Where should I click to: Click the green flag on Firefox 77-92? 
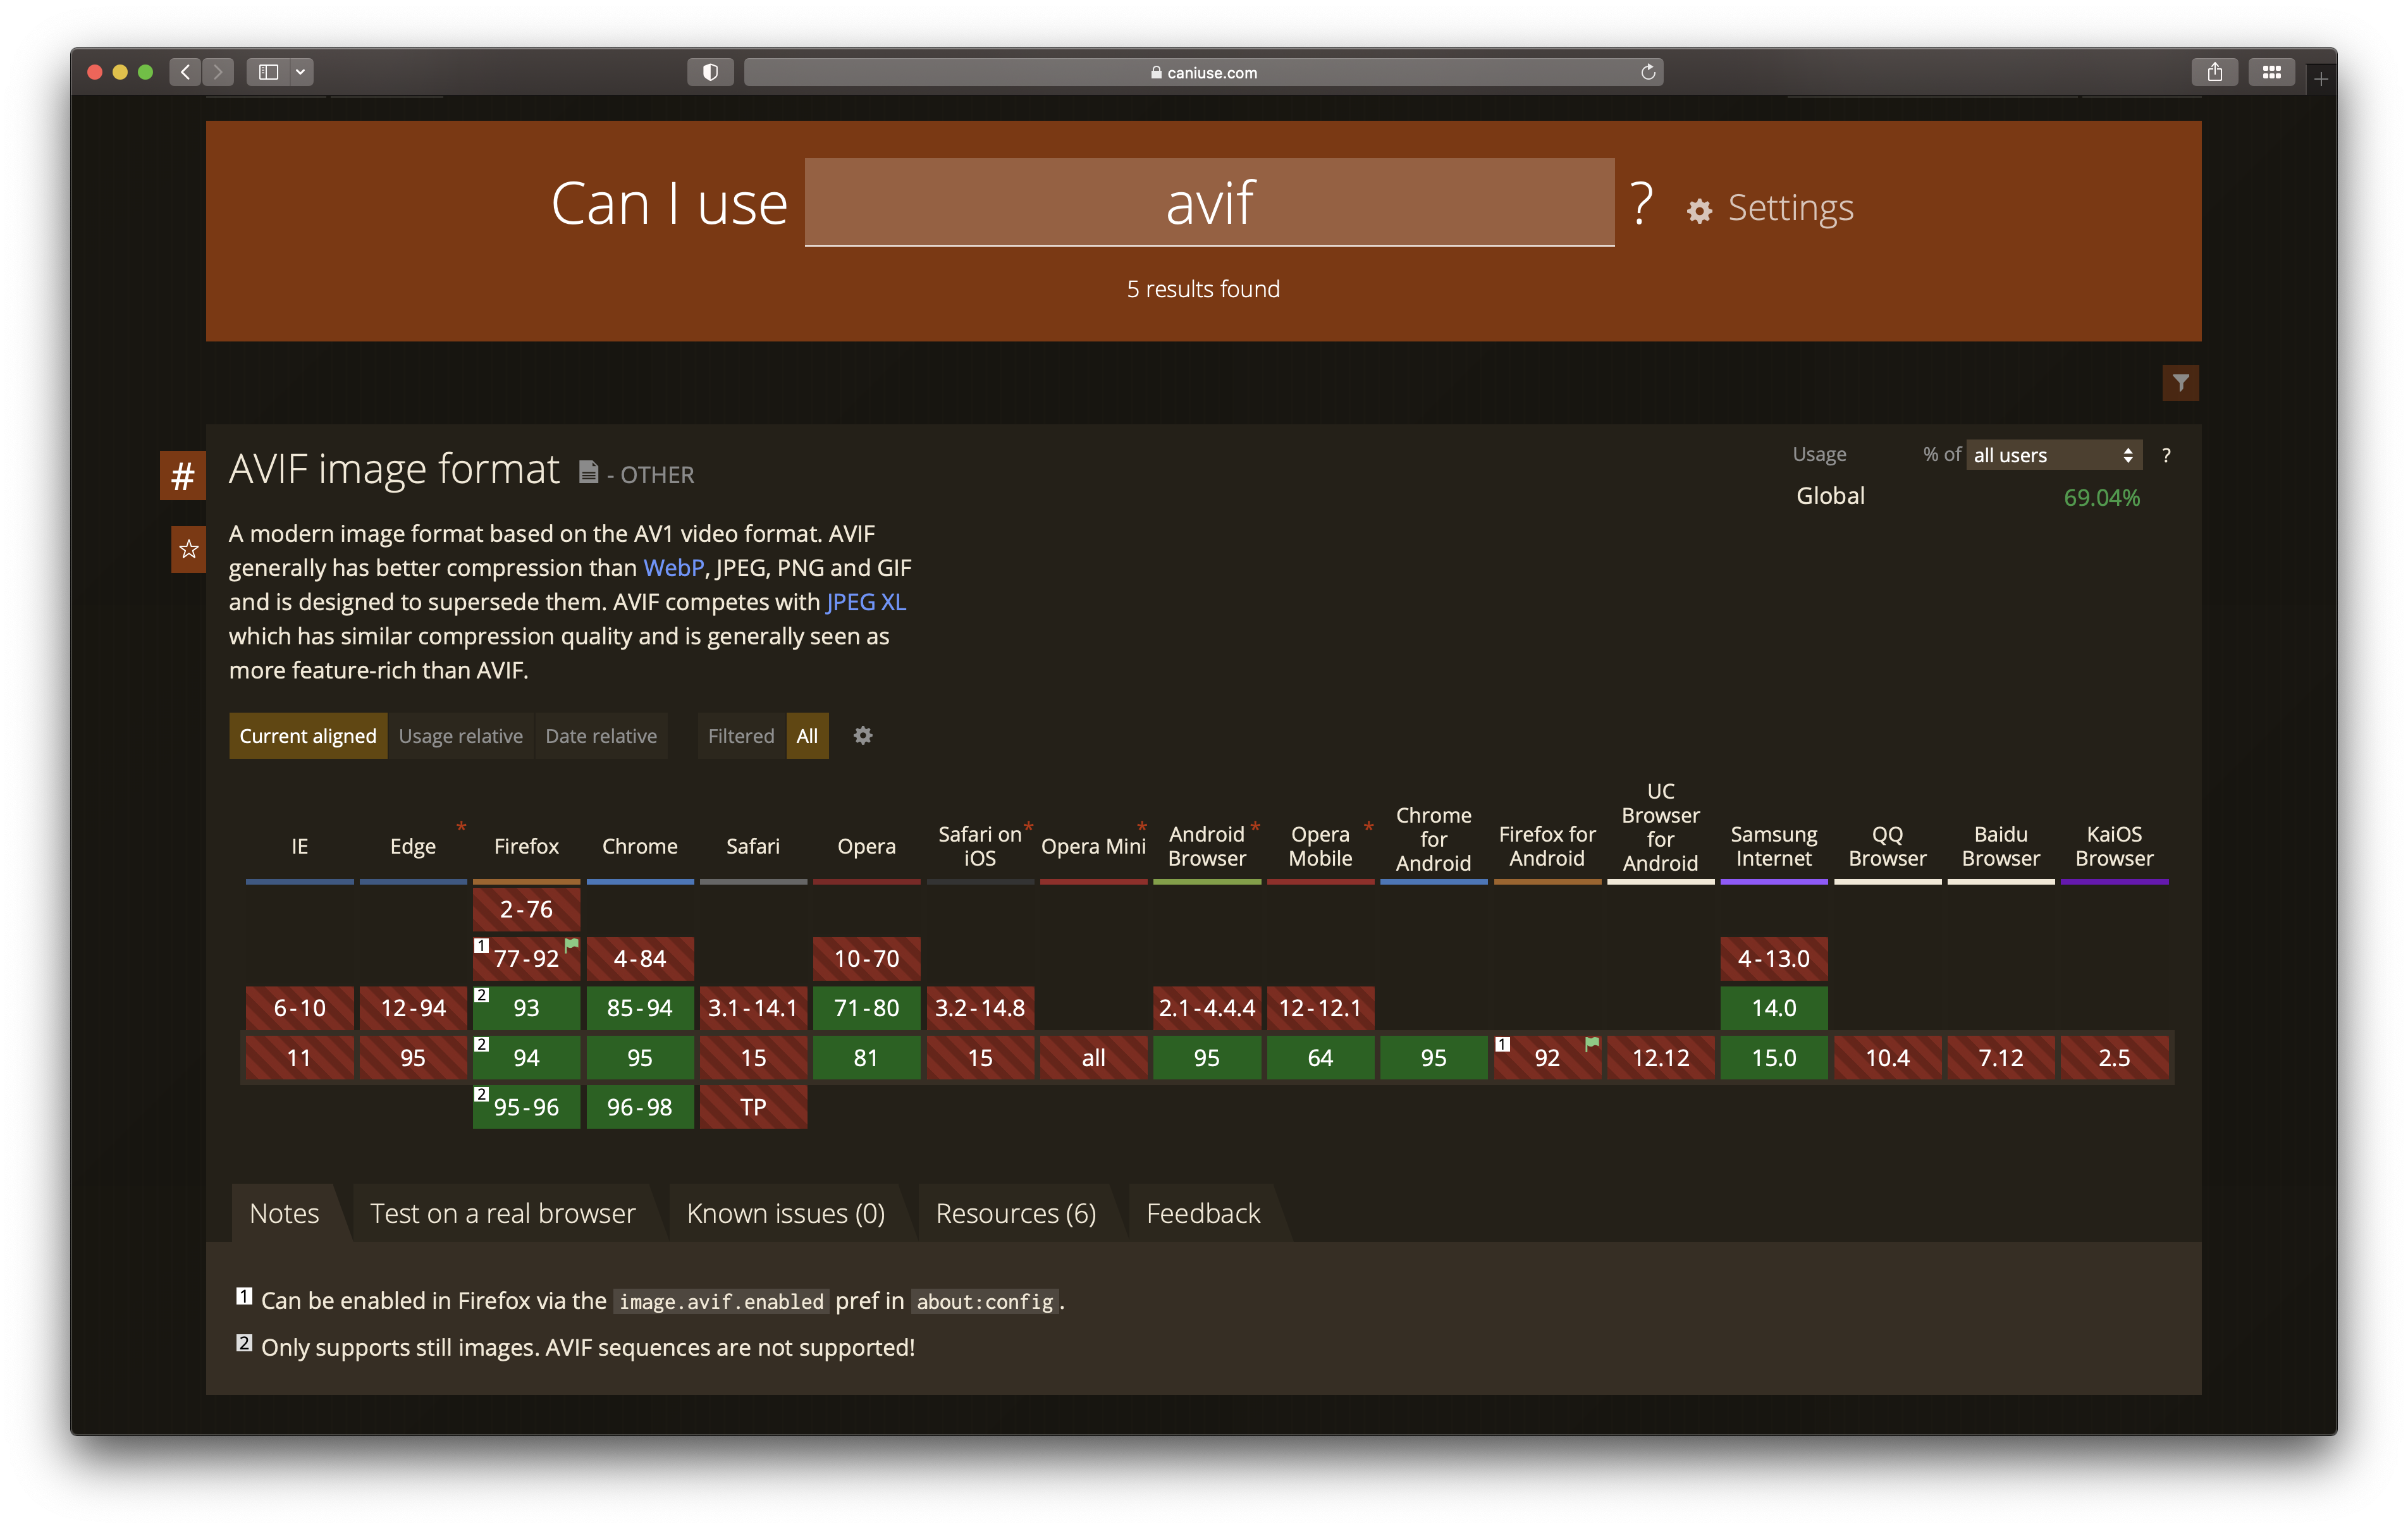(x=572, y=946)
